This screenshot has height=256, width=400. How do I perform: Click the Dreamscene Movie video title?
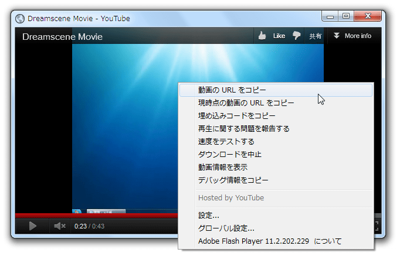coord(63,37)
